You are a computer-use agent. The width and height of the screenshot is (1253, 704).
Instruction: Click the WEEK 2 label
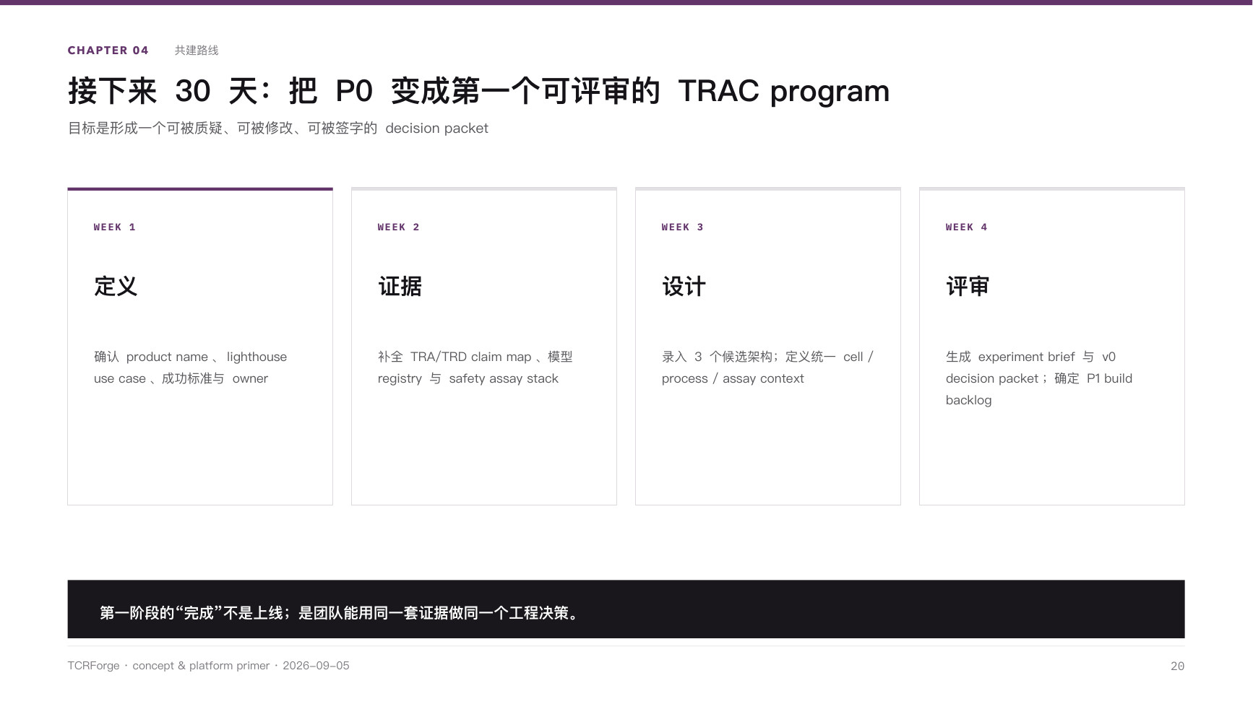pos(399,227)
